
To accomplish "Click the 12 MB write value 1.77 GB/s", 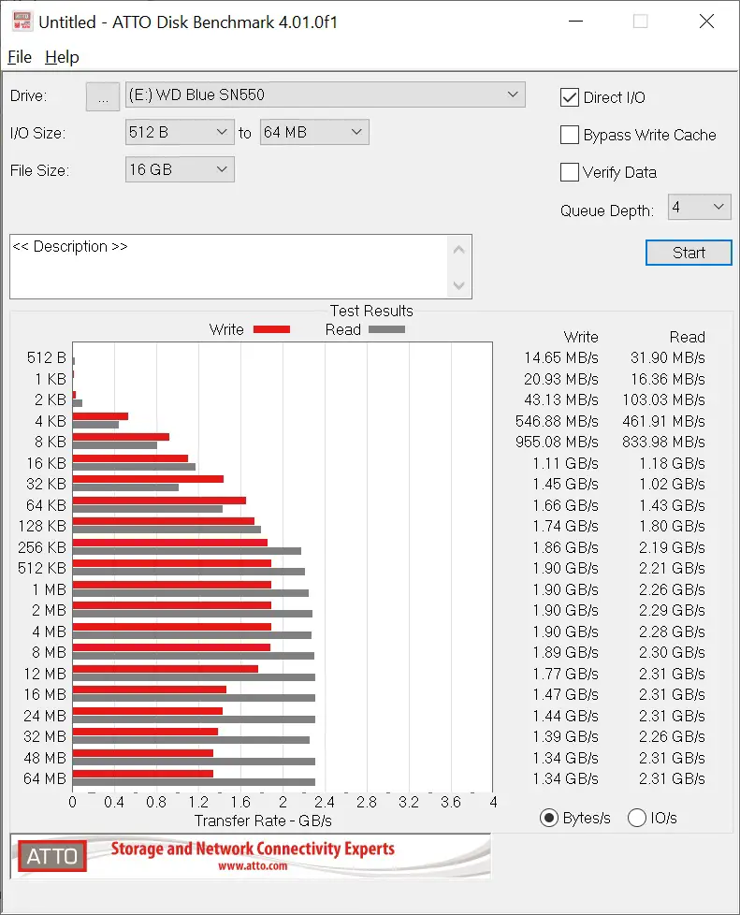I will (565, 674).
